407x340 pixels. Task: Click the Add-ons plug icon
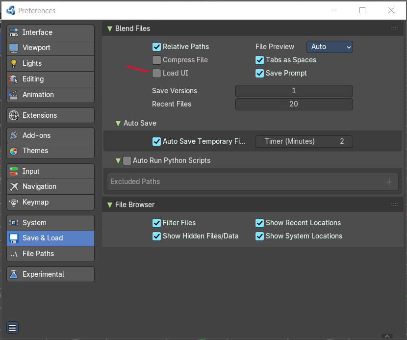point(14,135)
